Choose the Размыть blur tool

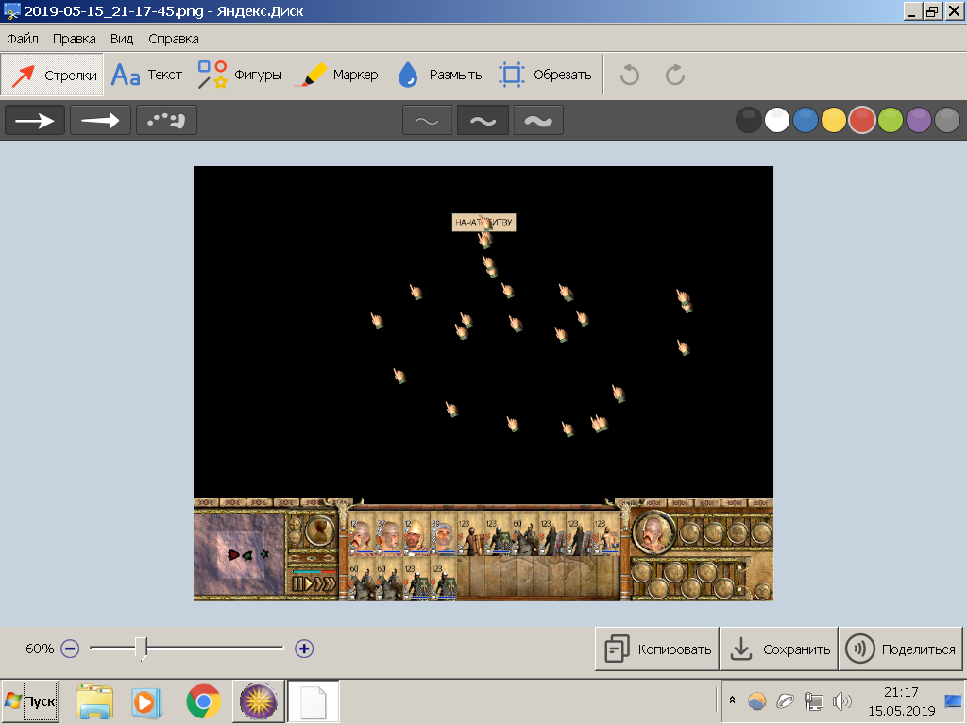tap(440, 76)
